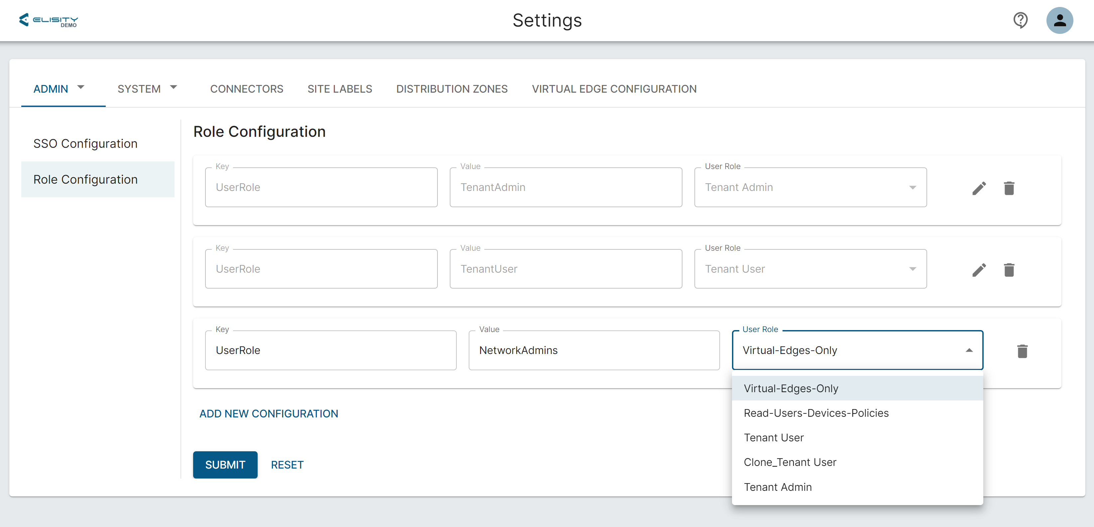The width and height of the screenshot is (1094, 527).
Task: Edit the TenantUser role mapping row
Action: (x=979, y=269)
